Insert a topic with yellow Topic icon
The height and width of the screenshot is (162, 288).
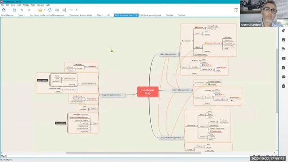pos(40,10)
